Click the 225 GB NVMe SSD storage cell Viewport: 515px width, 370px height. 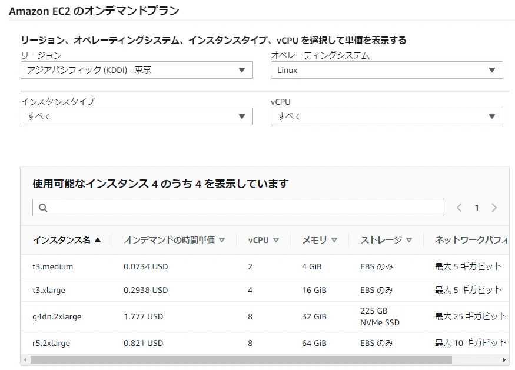click(380, 316)
